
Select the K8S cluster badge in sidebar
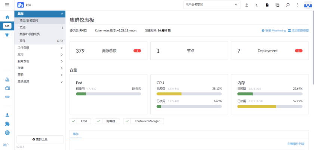point(7,26)
